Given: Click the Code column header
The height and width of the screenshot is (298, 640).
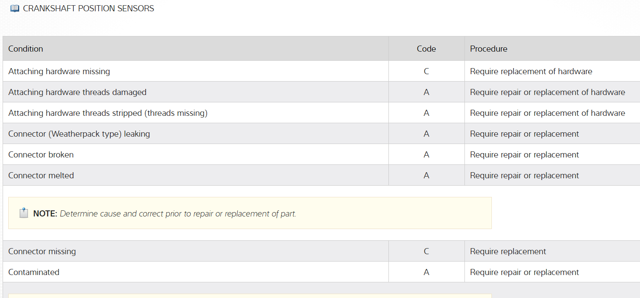Looking at the screenshot, I should pos(426,49).
